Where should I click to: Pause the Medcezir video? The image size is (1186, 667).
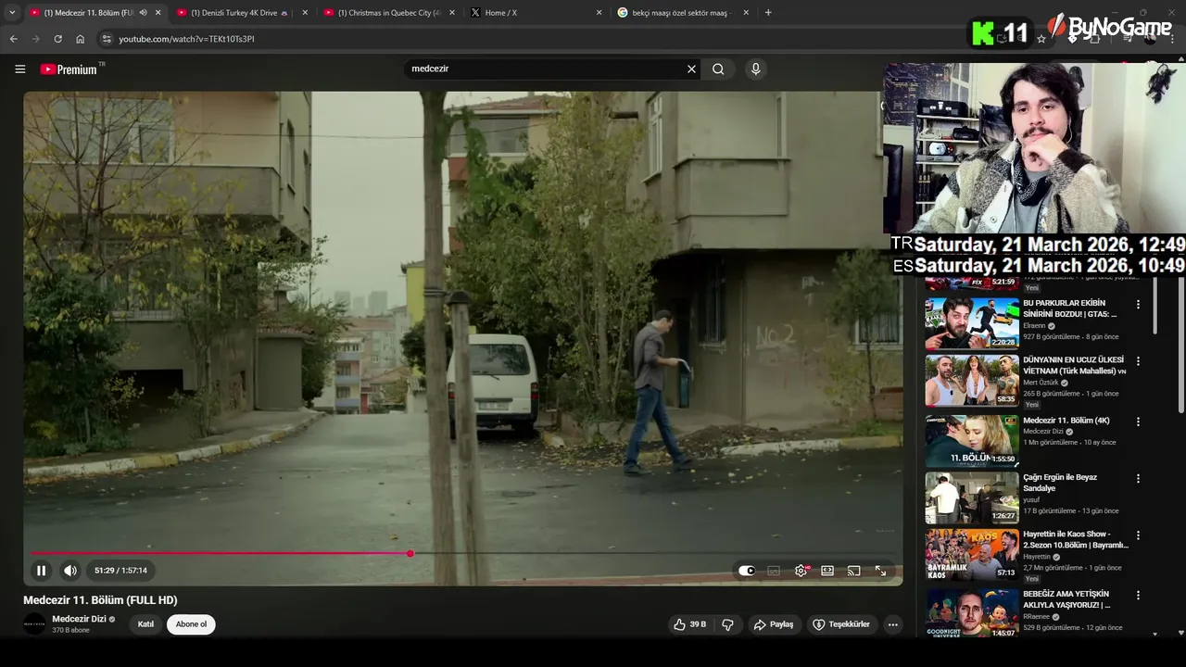point(41,571)
